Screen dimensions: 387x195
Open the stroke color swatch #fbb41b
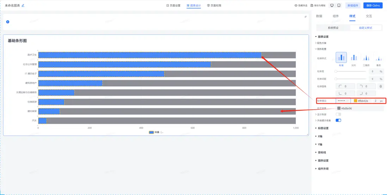pos(355,101)
